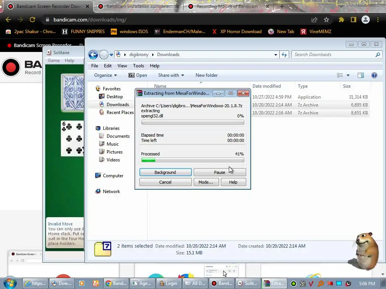Toggle the preview pane icon
Screen dimensions: 386x289
(361, 75)
